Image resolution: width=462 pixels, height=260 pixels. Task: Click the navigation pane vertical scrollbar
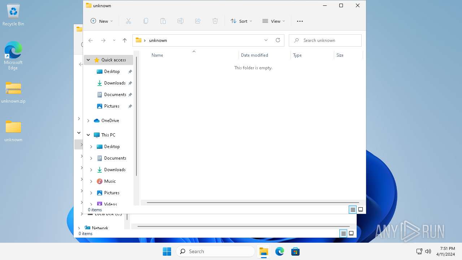coord(136,116)
